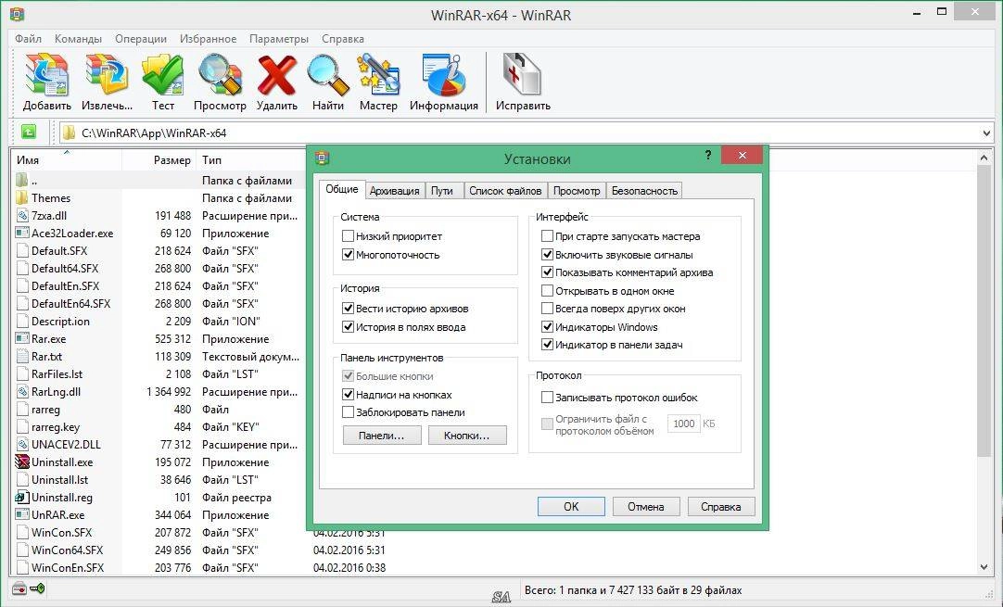Uncheck Многопоточность checkbox
This screenshot has width=1003, height=607.
(x=348, y=255)
